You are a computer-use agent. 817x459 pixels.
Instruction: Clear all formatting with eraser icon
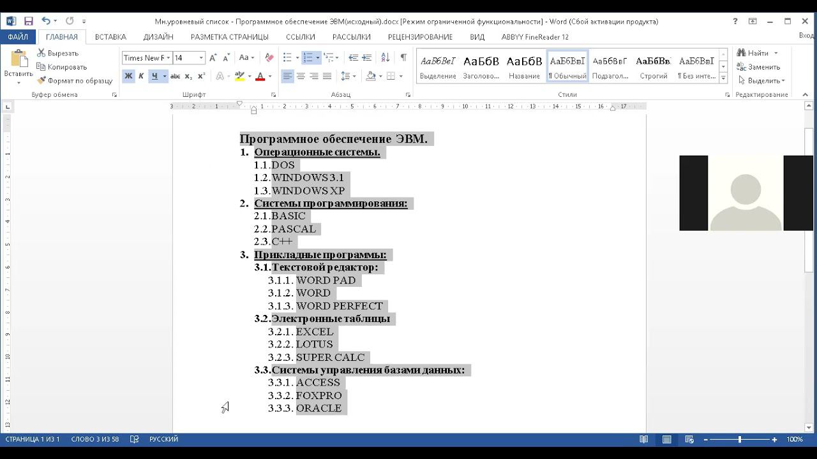pyautogui.click(x=269, y=58)
